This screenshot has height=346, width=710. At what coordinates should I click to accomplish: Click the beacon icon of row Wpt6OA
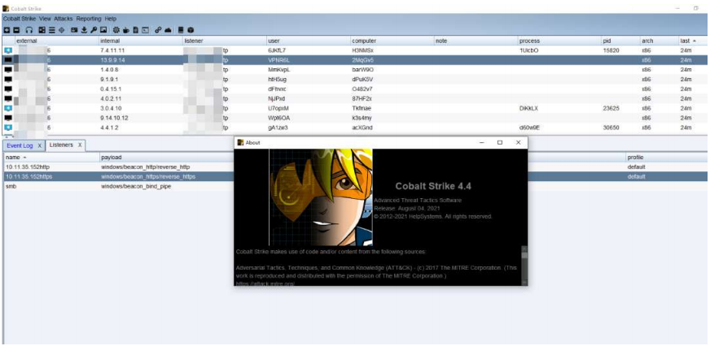pyautogui.click(x=7, y=118)
